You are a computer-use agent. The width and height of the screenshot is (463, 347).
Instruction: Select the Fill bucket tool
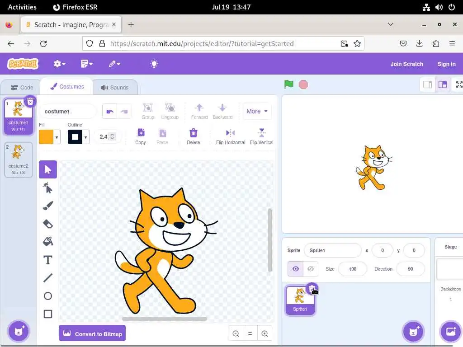(48, 242)
